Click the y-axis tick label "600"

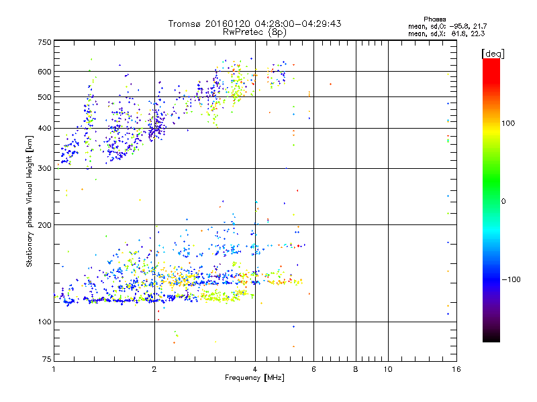[44, 72]
